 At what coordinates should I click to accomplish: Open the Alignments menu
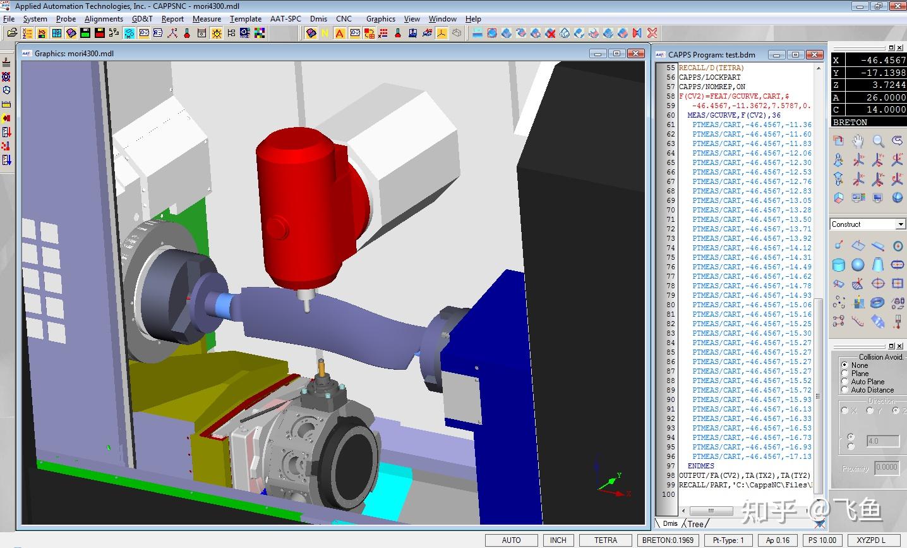tap(104, 19)
